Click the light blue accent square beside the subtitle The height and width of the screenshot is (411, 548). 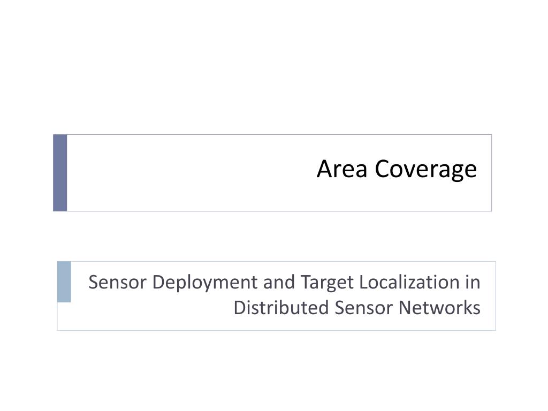64,281
